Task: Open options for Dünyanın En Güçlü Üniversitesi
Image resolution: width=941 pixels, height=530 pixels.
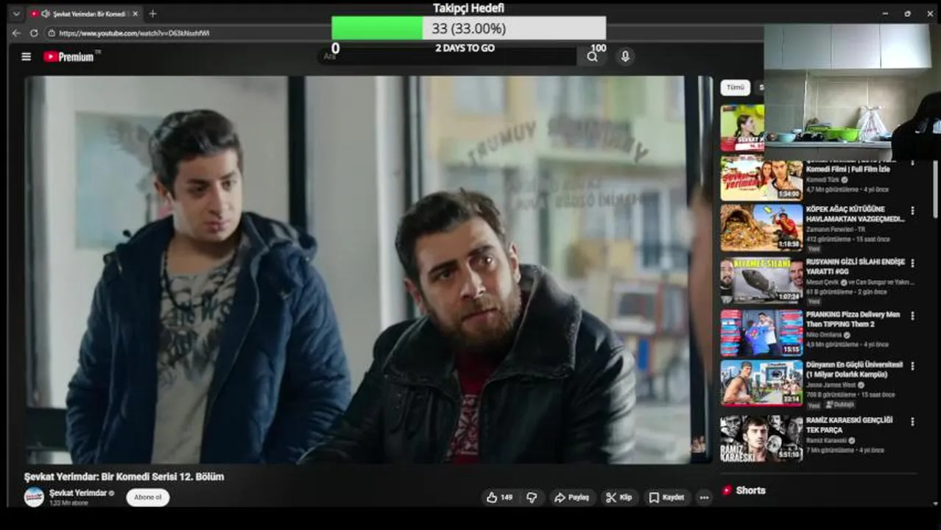Action: [912, 366]
